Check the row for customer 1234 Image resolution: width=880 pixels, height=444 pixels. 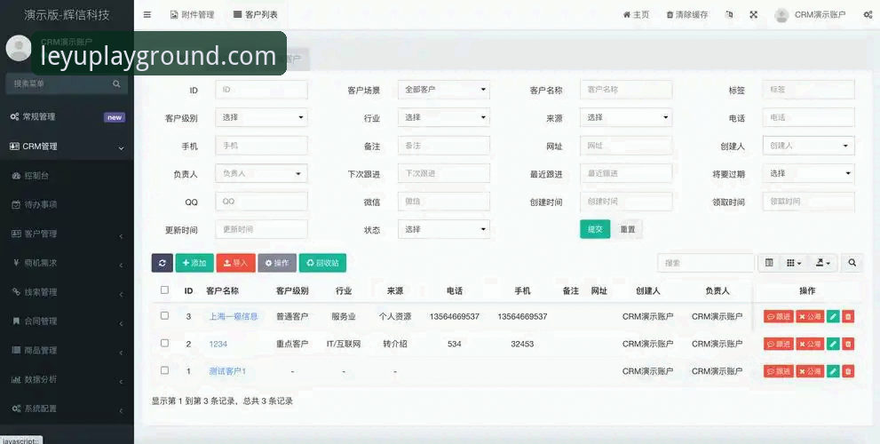pyautogui.click(x=164, y=343)
